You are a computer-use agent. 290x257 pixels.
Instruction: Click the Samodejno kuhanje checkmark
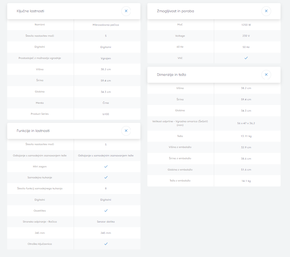(106, 177)
